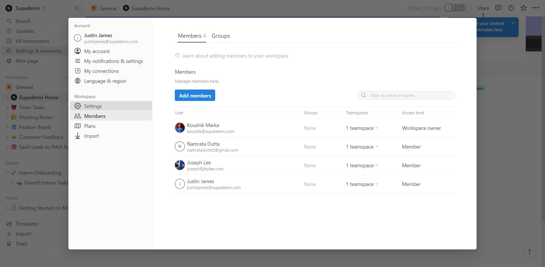Screen dimensions: 545x267
Task: Click the help question mark button
Action: [x=529, y=252]
